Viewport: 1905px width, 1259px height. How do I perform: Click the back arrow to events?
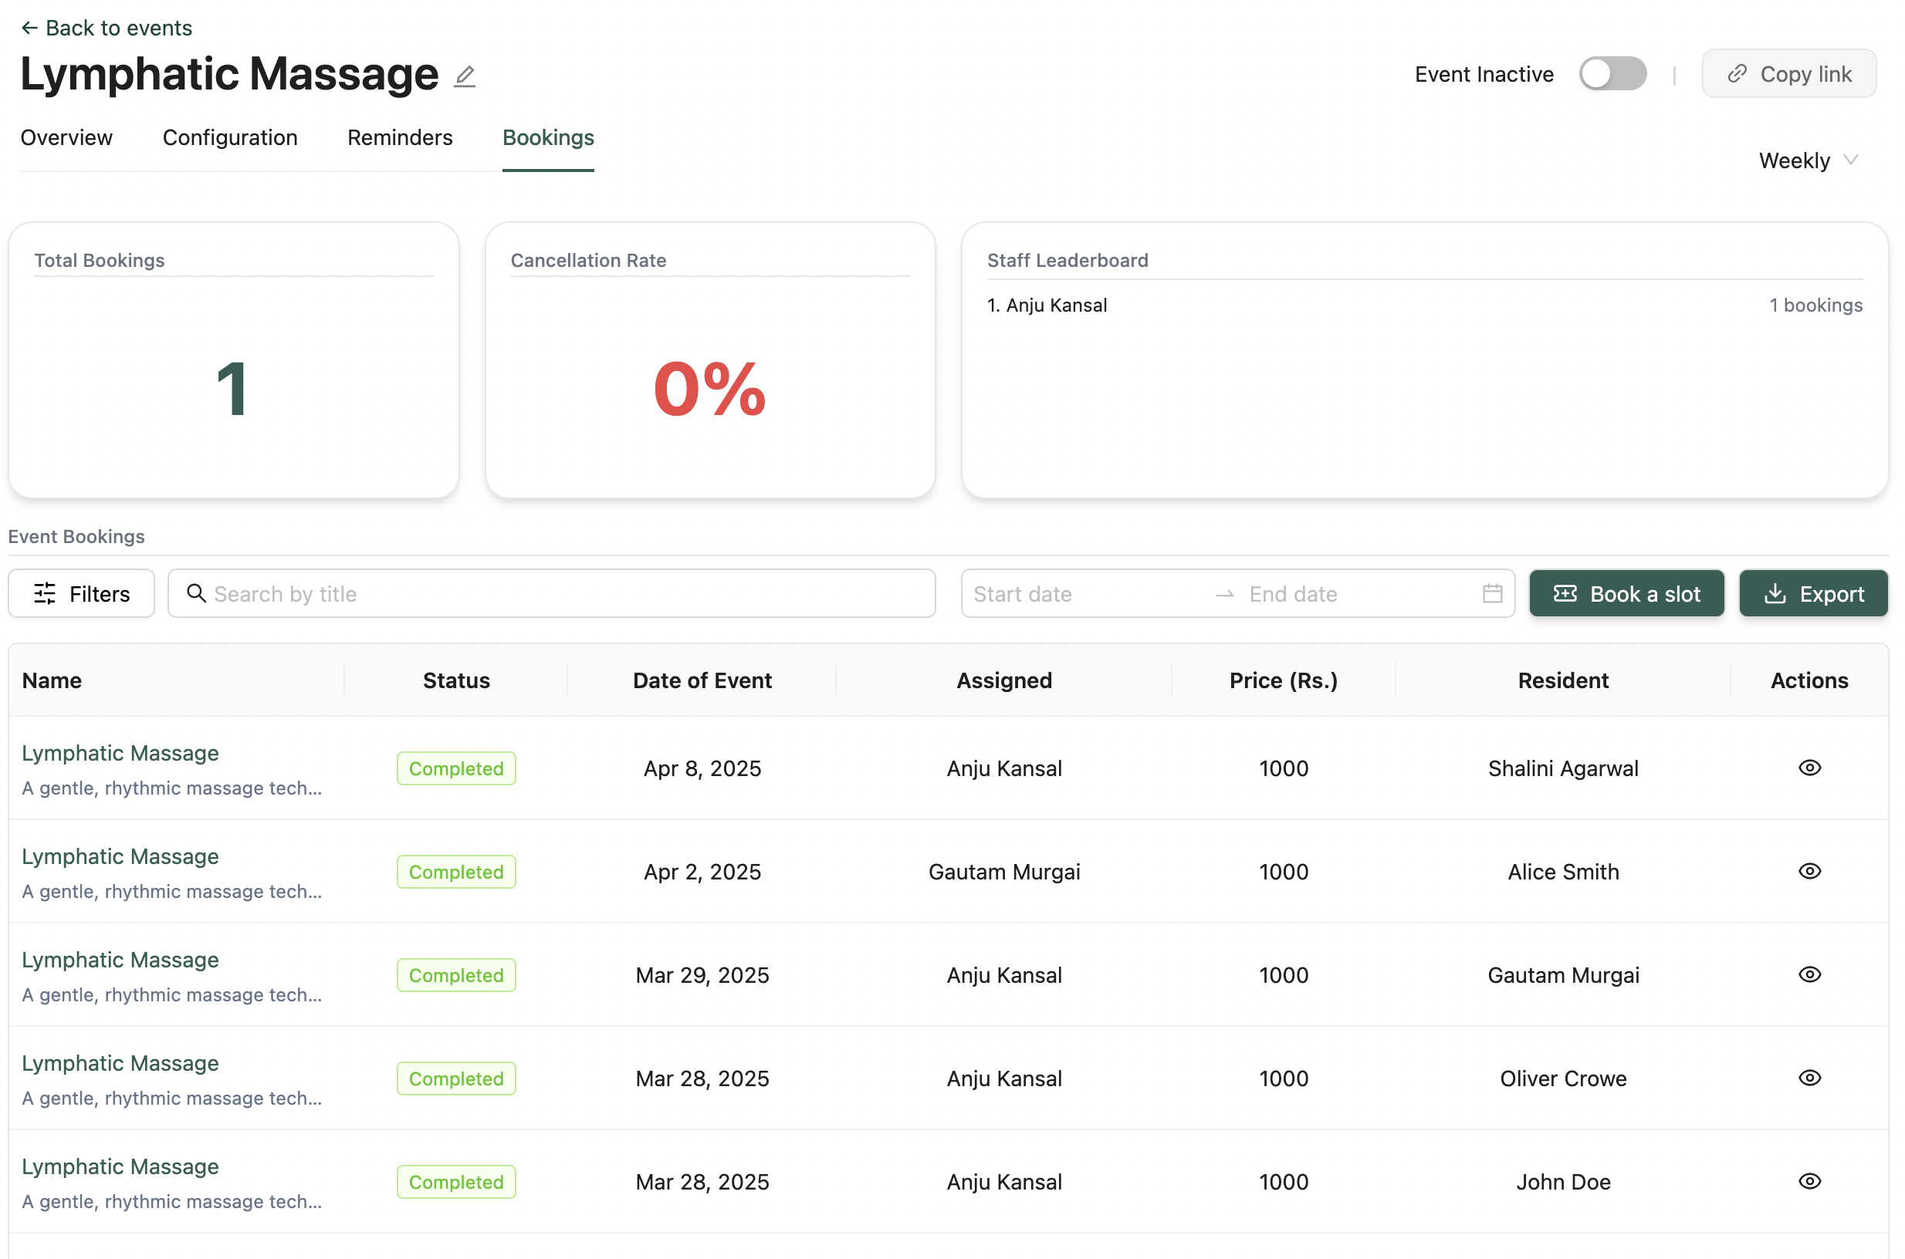point(29,28)
